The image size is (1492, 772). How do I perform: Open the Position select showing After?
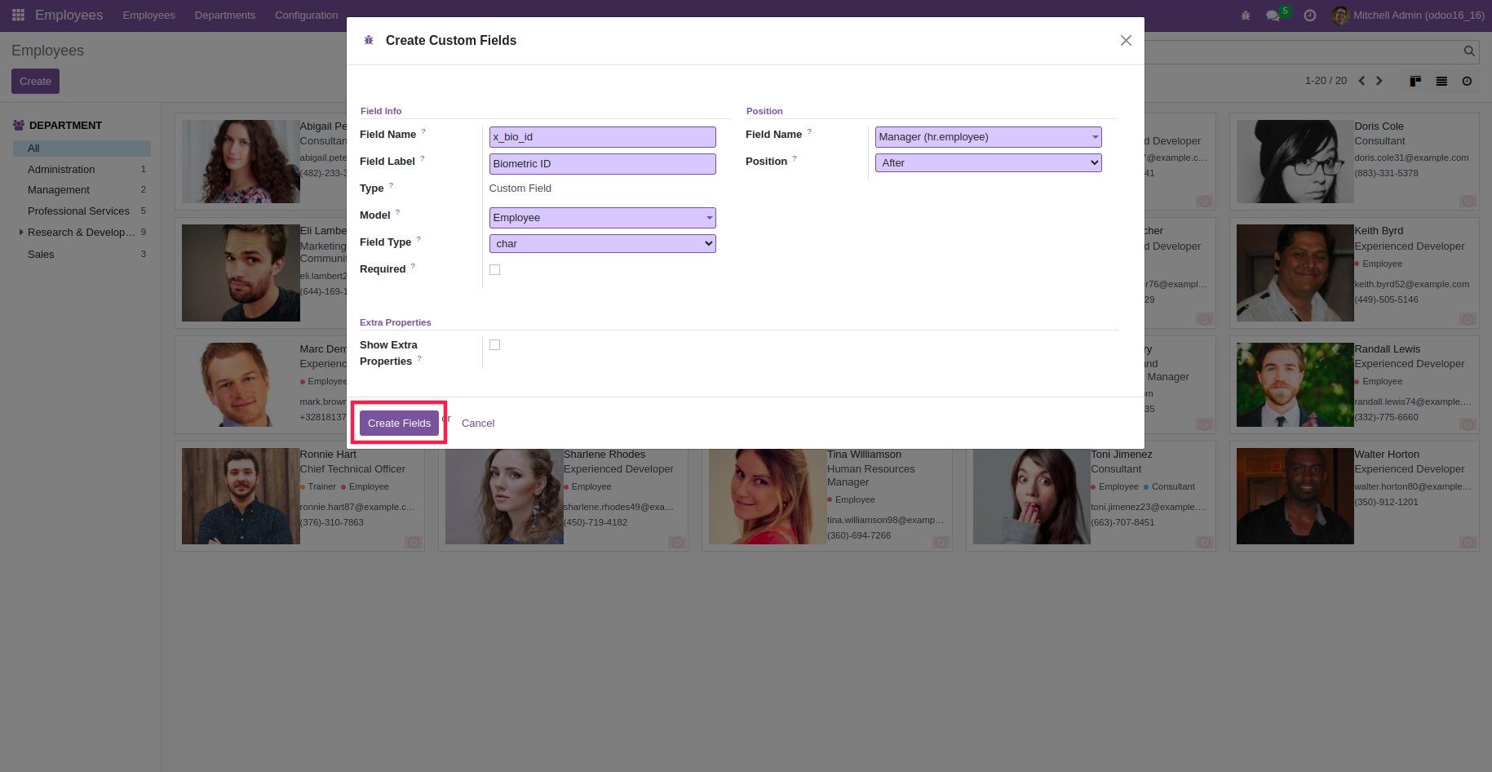click(x=988, y=163)
